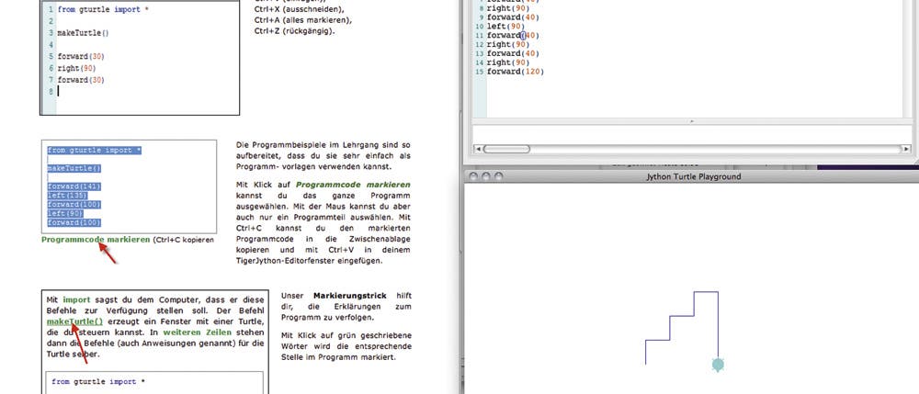The height and width of the screenshot is (394, 919).
Task: Click highlighted 'from gturtle import *' line
Action: click(x=95, y=151)
